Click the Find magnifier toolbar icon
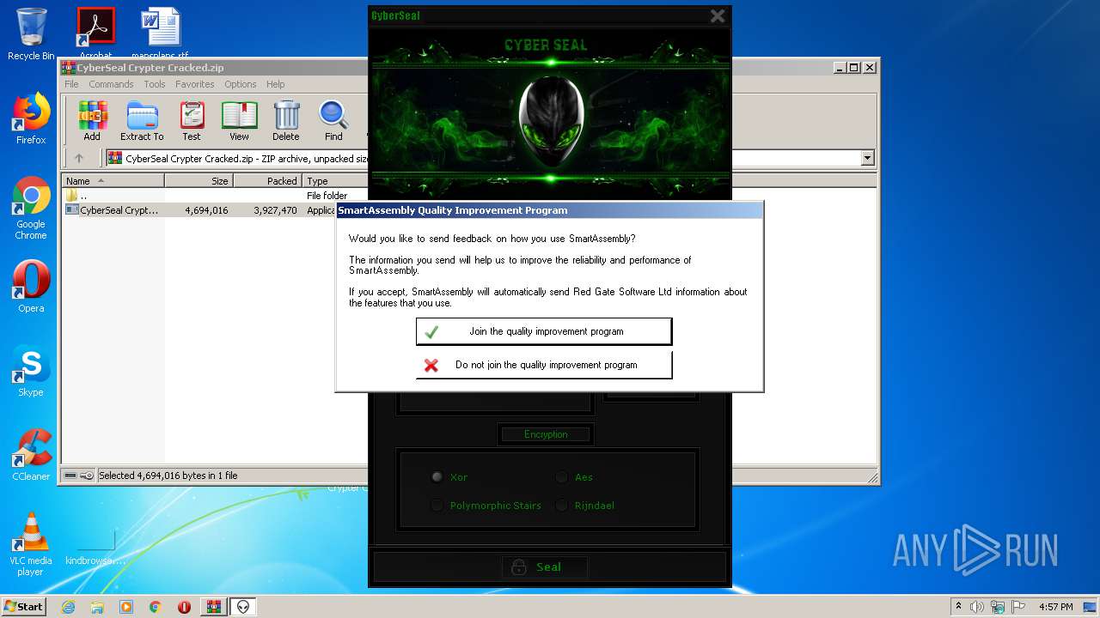 pyautogui.click(x=333, y=121)
